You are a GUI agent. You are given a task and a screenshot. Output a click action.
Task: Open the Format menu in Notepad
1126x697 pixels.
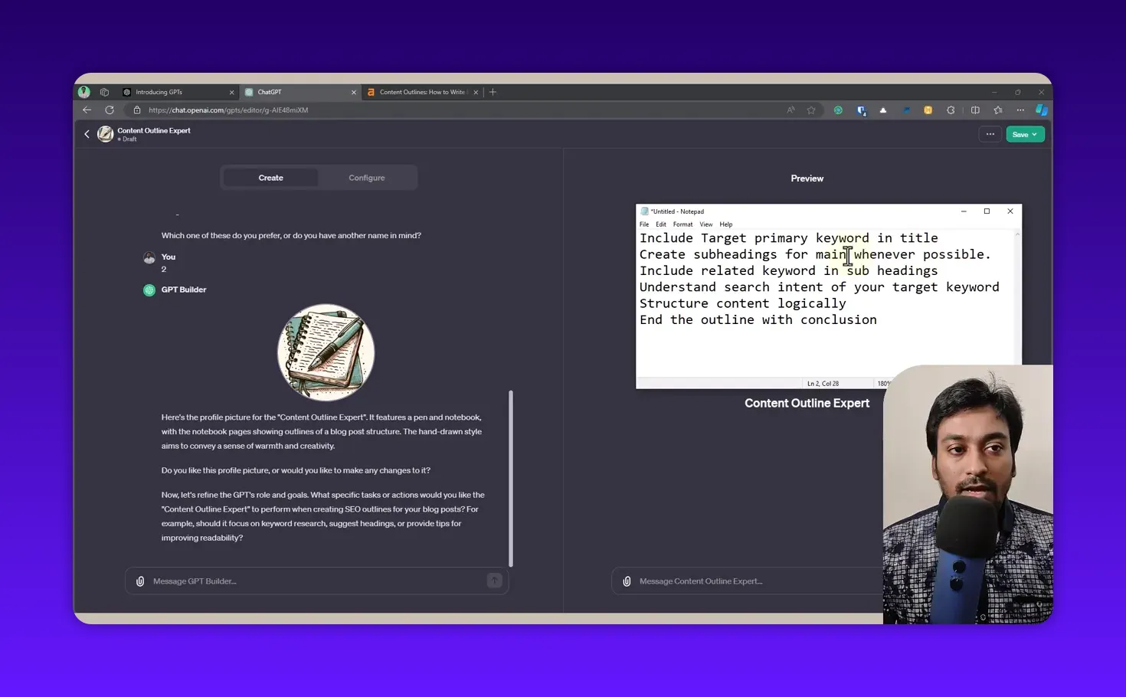(x=682, y=224)
